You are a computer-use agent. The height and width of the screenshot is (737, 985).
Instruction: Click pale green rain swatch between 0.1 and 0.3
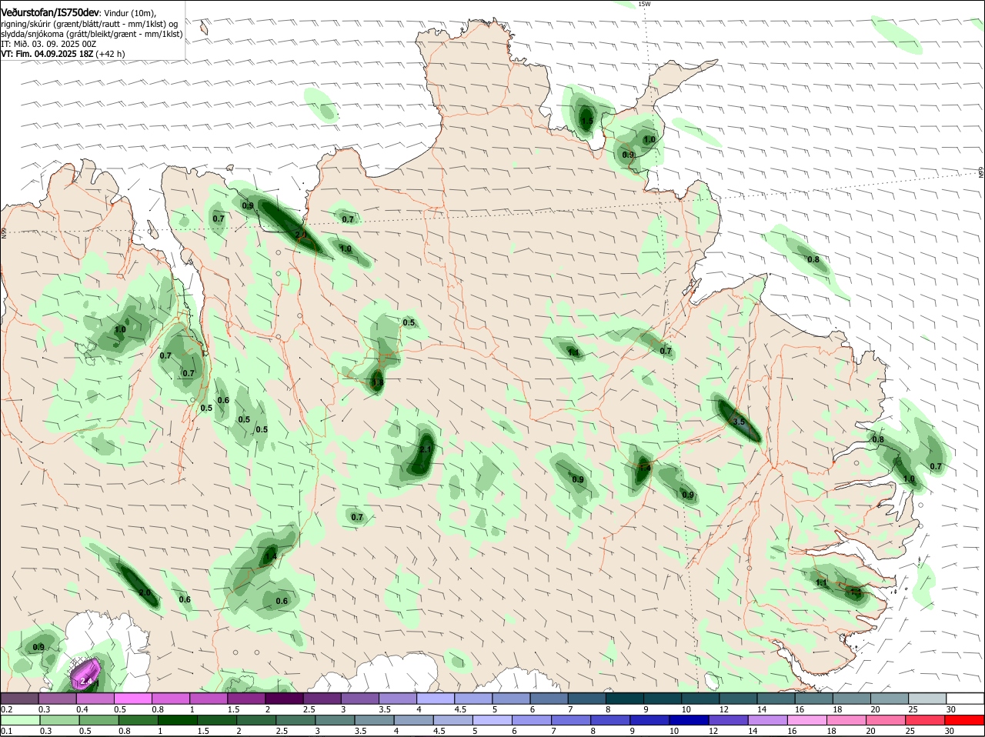[22, 720]
